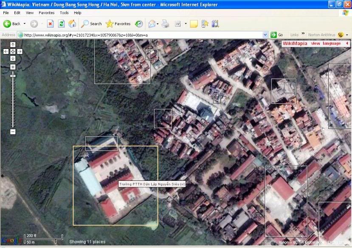352x248 pixels.
Task: Zoom in with the plus button
Action: (x=13, y=67)
